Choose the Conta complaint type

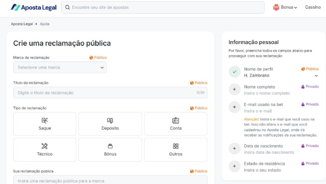[x=175, y=124]
